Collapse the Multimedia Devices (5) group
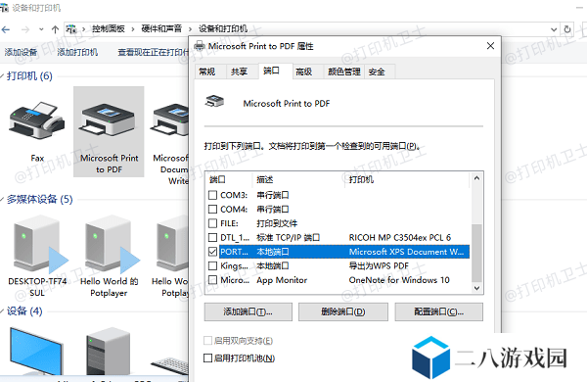This screenshot has width=587, height=382. coord(2,199)
